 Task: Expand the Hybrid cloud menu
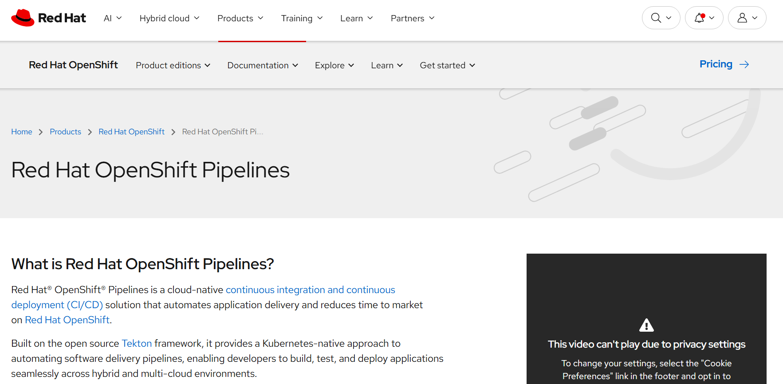169,18
